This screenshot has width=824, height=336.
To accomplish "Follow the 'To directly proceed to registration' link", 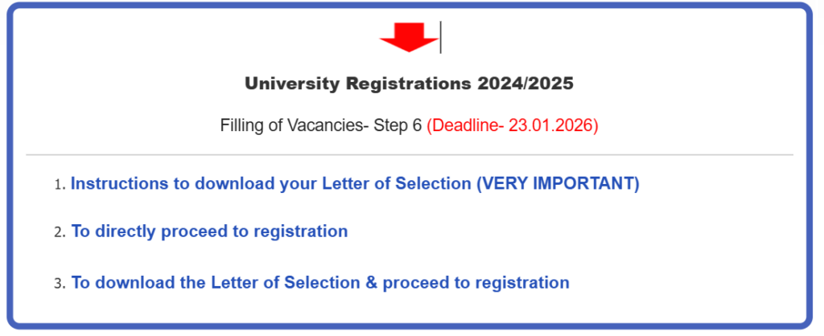I will click(x=209, y=232).
